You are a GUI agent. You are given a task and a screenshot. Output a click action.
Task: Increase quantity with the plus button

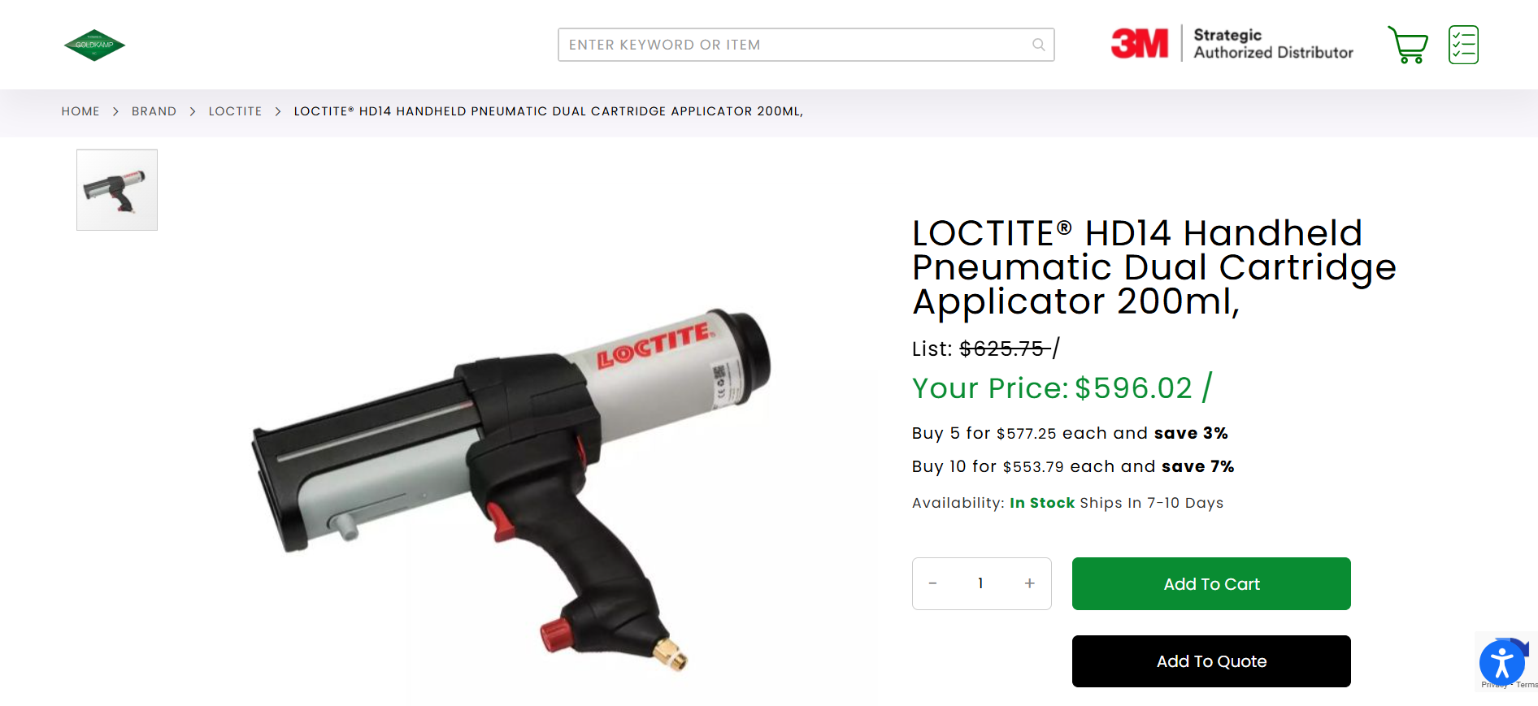click(1029, 583)
